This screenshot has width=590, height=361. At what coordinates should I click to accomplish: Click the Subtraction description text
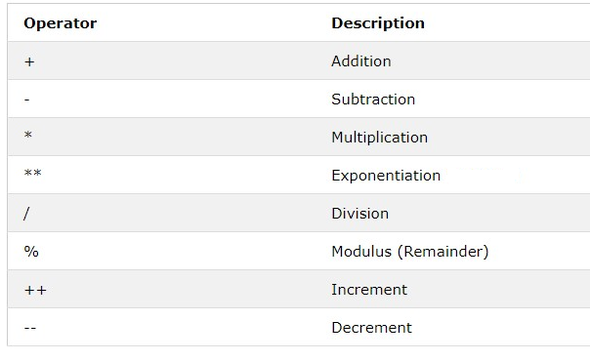[x=373, y=100]
